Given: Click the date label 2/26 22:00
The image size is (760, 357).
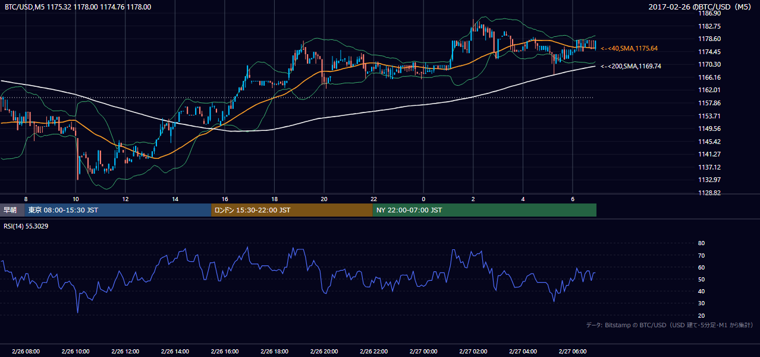Looking at the screenshot, I should click(374, 352).
